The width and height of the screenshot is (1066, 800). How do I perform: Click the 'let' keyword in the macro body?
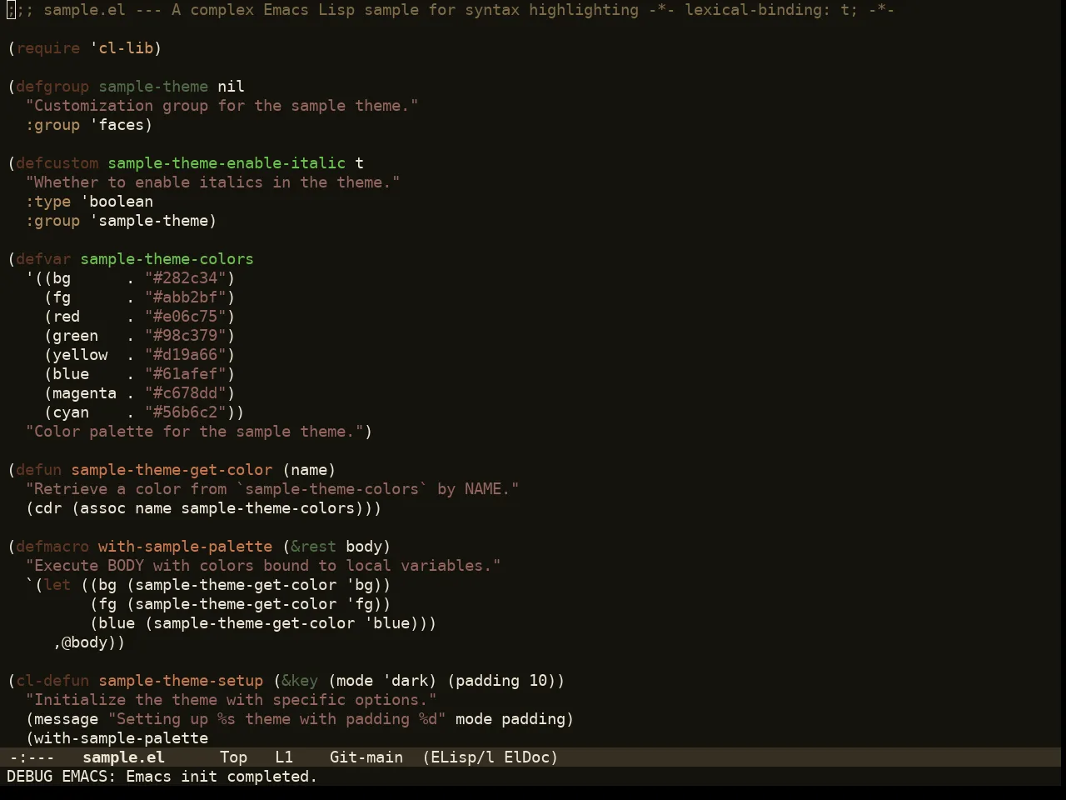57,585
